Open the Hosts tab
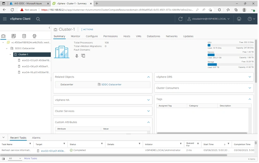 click(x=127, y=36)
